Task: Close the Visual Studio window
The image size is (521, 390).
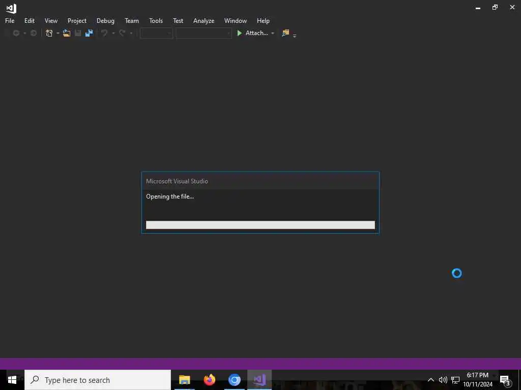Action: [512, 7]
